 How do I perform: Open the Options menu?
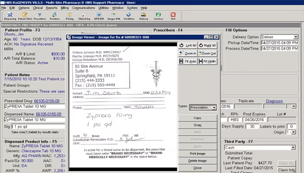pyautogui.click(x=24, y=8)
